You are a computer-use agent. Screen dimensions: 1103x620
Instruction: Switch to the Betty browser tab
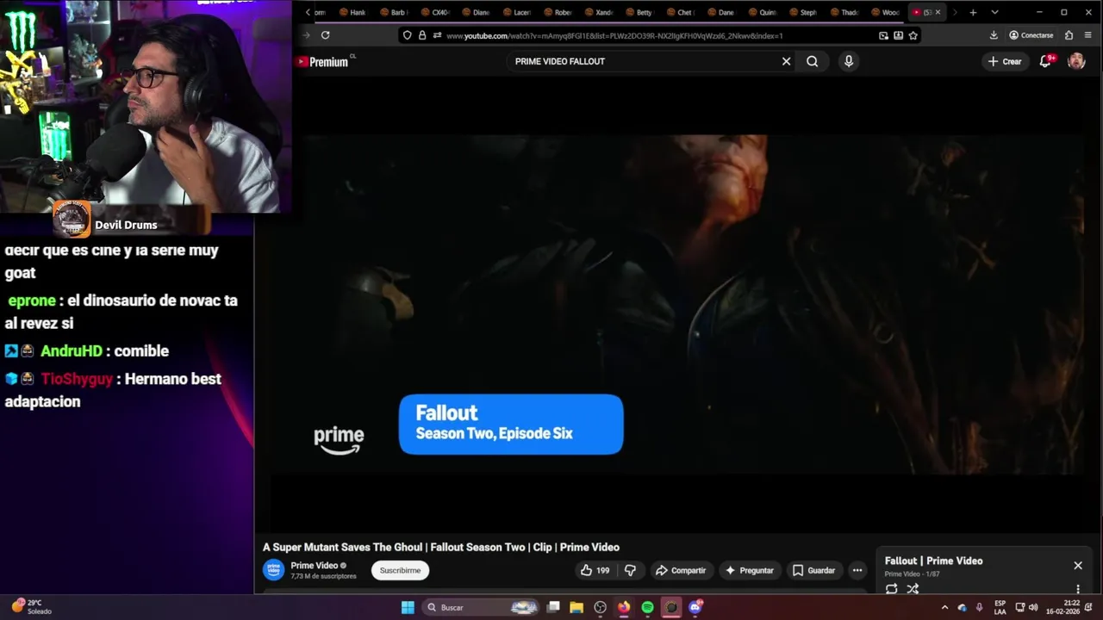pos(639,13)
